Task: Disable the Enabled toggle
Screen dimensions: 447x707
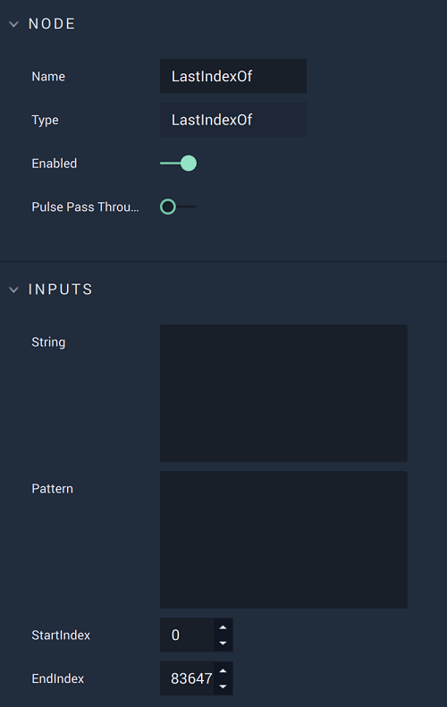Action: [178, 164]
